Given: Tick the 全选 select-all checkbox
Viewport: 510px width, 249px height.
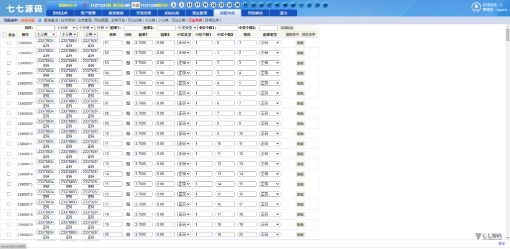Looking at the screenshot, I should pos(4,34).
